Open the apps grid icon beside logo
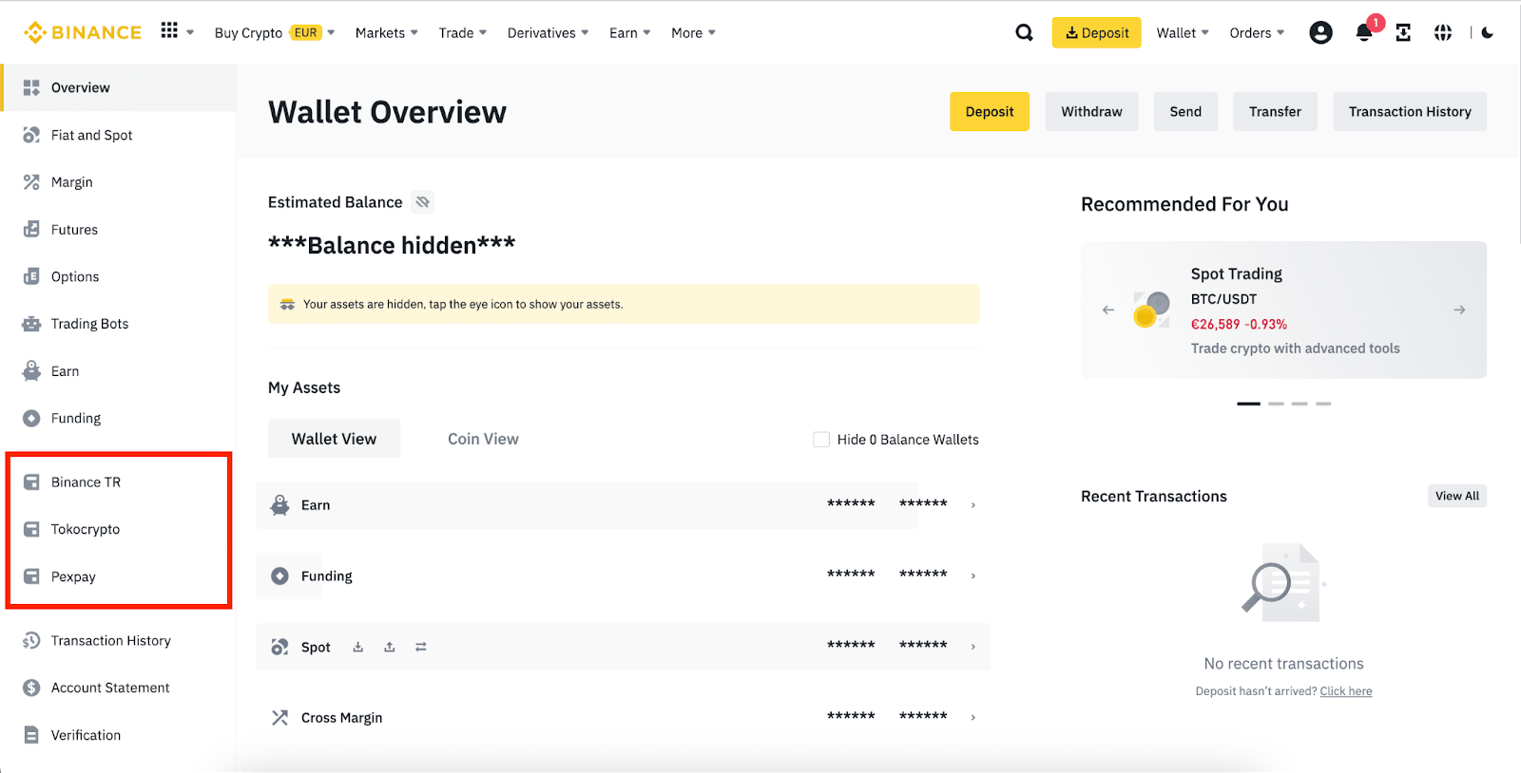 coord(170,31)
